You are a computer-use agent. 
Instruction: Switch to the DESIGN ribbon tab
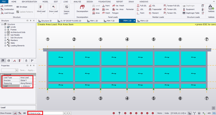tap(90, 2)
